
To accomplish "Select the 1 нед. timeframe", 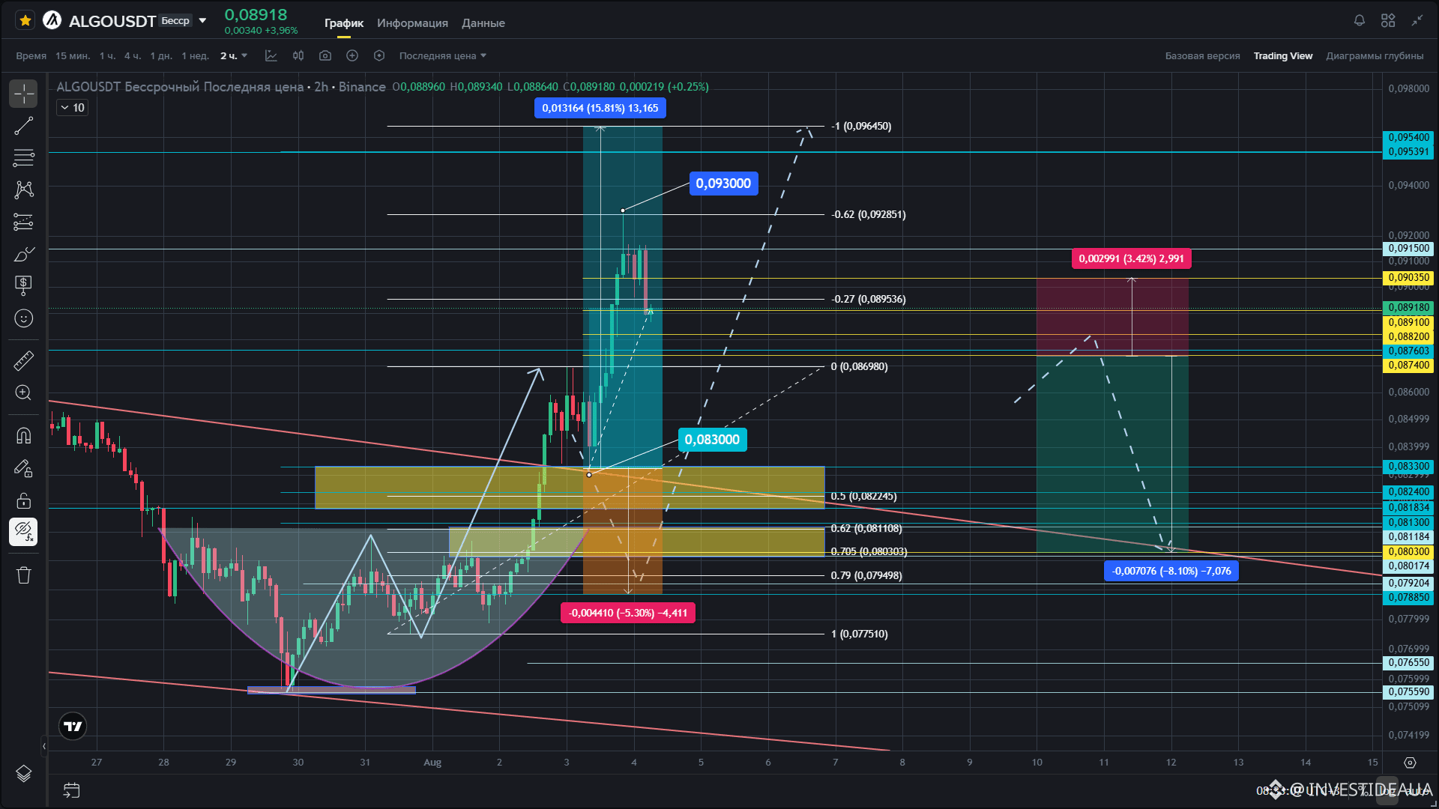I will [195, 56].
